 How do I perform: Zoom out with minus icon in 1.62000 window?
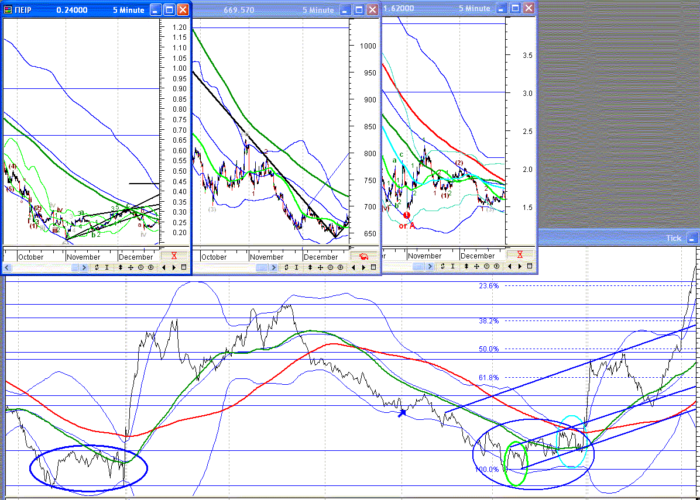point(486,266)
